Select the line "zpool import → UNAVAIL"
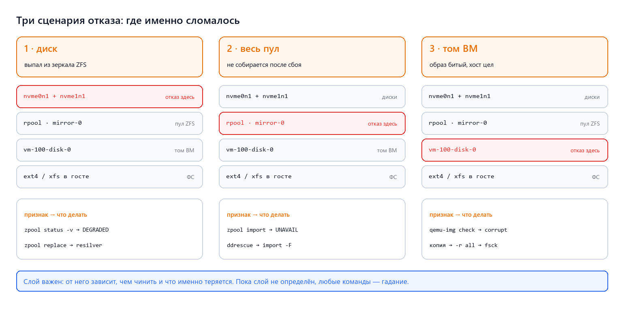 click(263, 230)
